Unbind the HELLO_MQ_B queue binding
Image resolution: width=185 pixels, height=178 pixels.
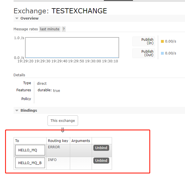coord(101,160)
